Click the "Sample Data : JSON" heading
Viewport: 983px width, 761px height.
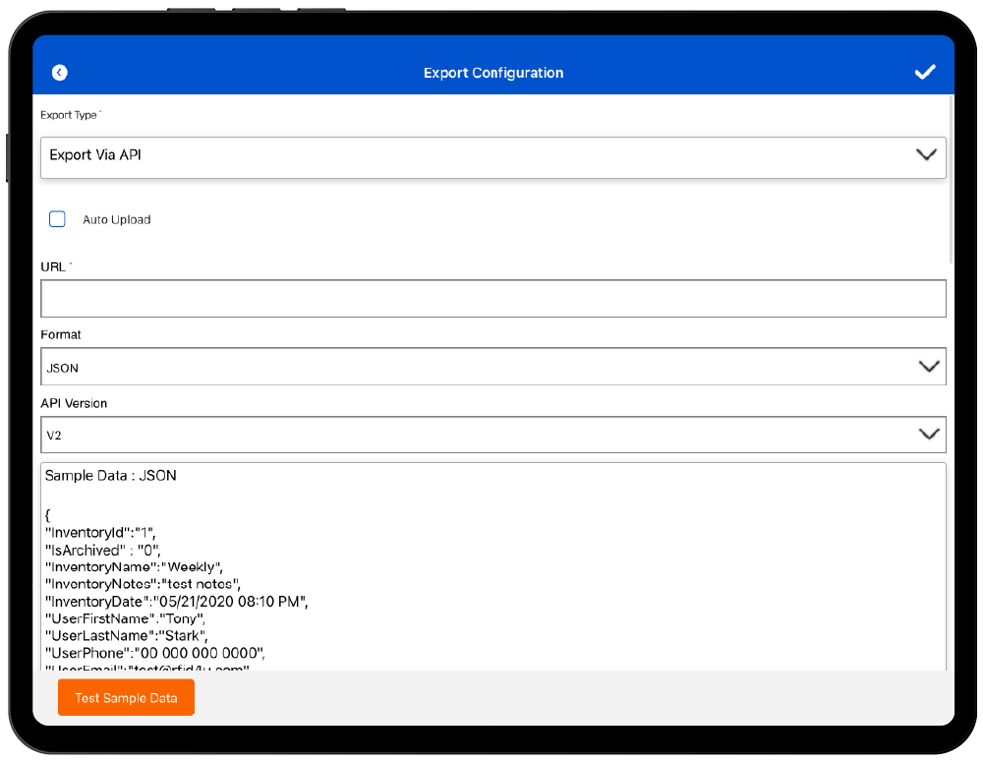click(x=111, y=476)
